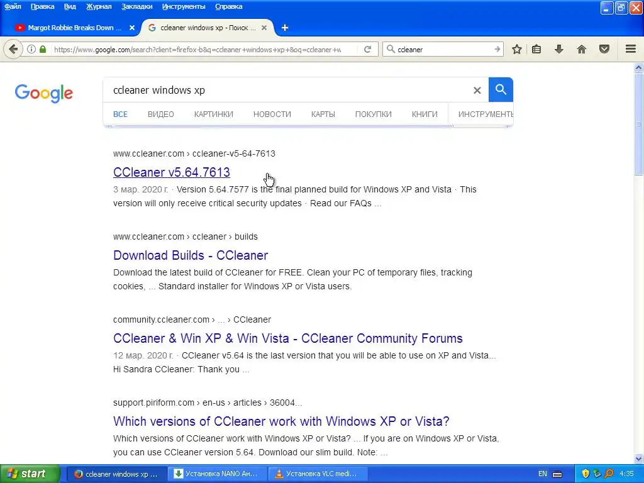Submit Firefox search box with arrow icon
The image size is (644, 483).
[497, 49]
